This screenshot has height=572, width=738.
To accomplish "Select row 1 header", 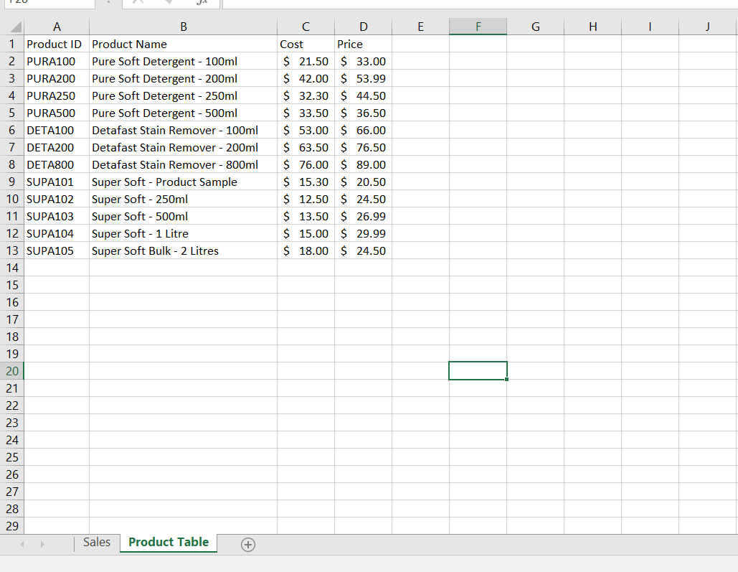I will (12, 44).
